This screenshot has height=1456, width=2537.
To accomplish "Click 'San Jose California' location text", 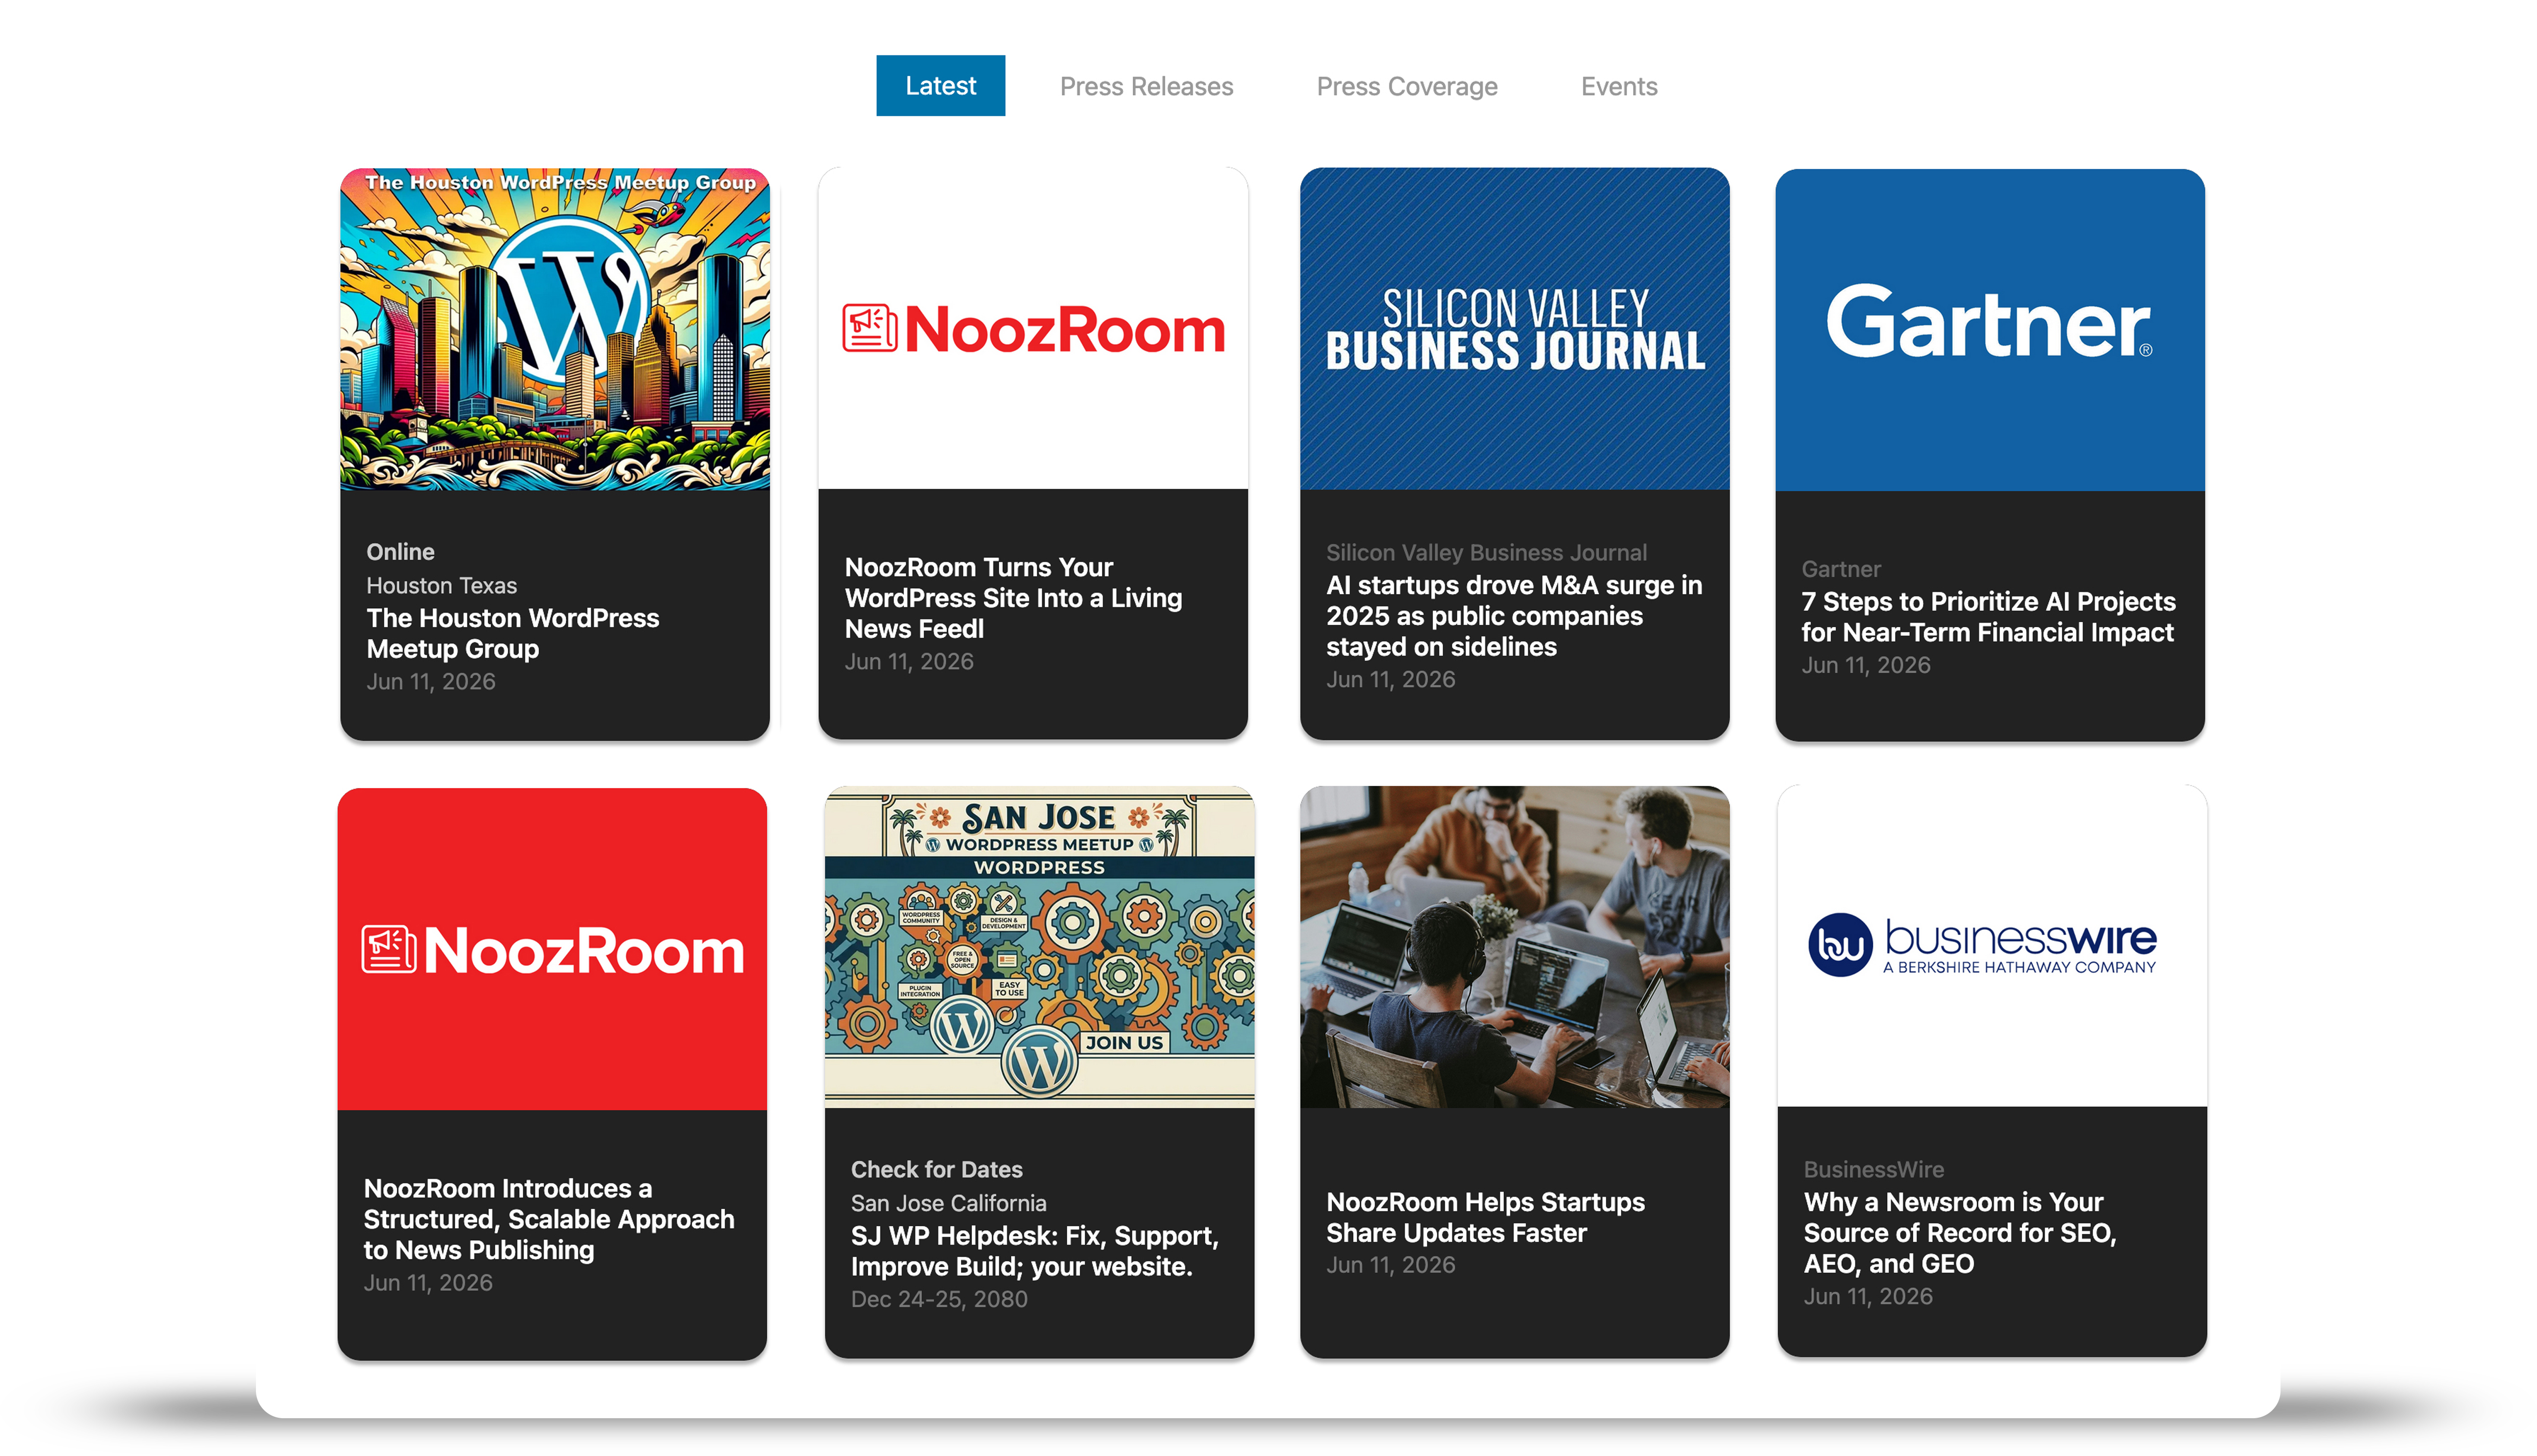I will [948, 1204].
